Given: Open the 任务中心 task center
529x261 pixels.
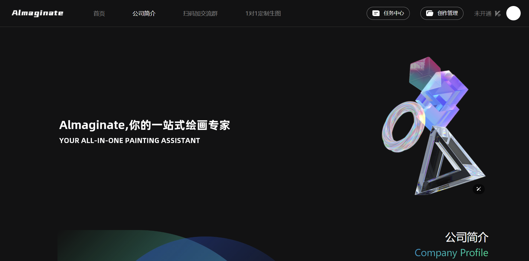Looking at the screenshot, I should [x=388, y=13].
